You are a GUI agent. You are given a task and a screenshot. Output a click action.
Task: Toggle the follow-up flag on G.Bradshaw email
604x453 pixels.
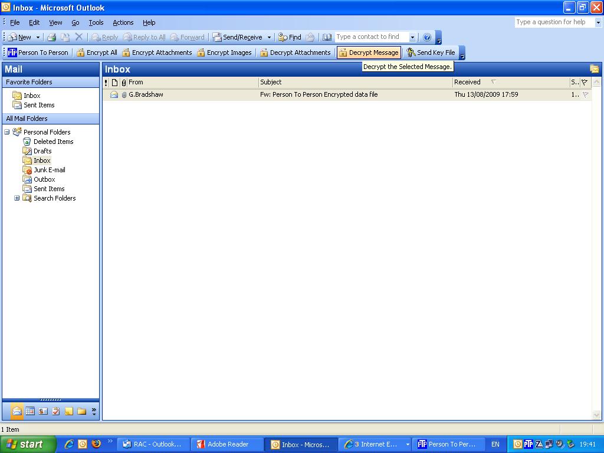[x=585, y=94]
